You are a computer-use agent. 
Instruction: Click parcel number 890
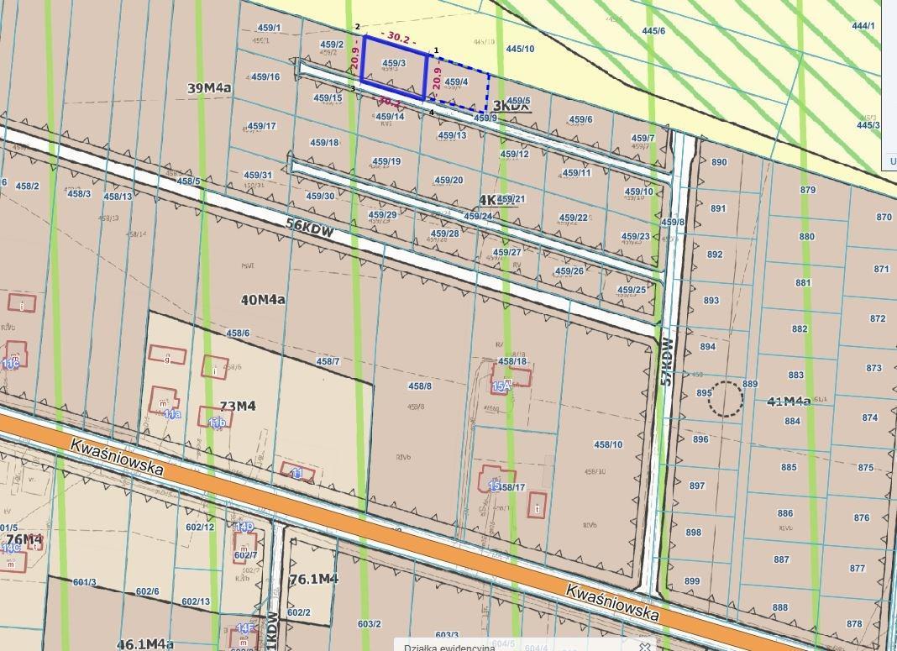click(x=719, y=162)
